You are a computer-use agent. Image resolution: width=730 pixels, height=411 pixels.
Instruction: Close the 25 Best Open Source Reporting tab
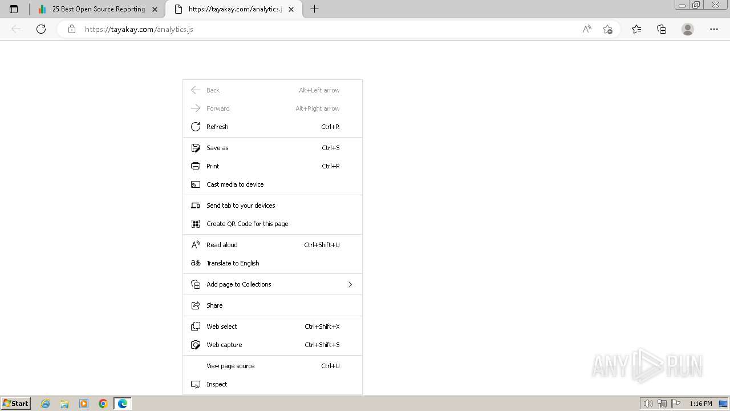click(155, 9)
